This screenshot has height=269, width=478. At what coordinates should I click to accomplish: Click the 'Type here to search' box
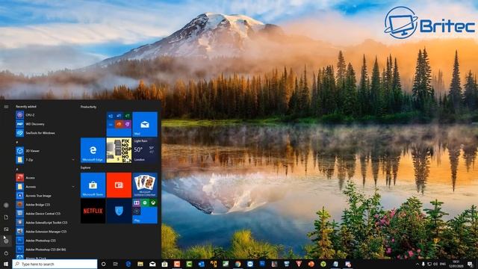coord(55,264)
